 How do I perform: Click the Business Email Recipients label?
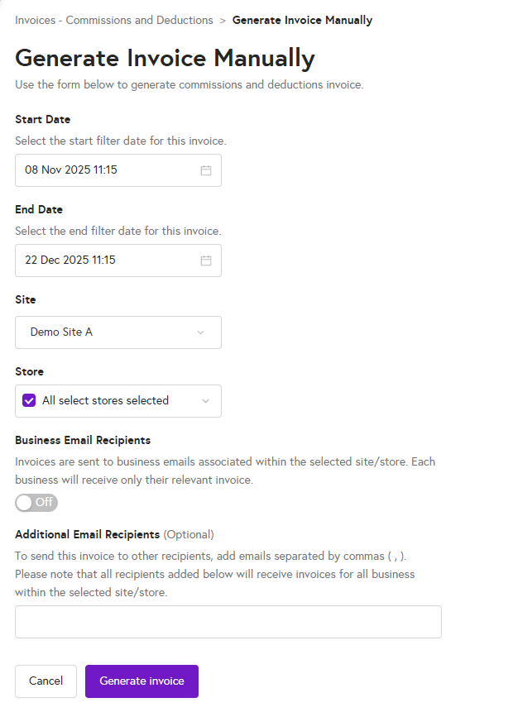[83, 441]
